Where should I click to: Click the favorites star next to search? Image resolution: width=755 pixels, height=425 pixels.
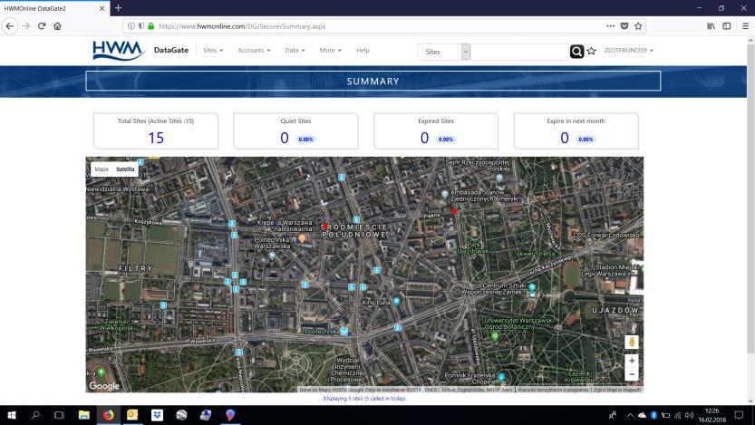[x=591, y=51]
